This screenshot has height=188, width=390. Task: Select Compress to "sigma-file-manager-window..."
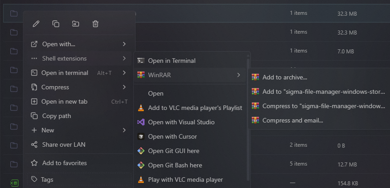coord(320,106)
